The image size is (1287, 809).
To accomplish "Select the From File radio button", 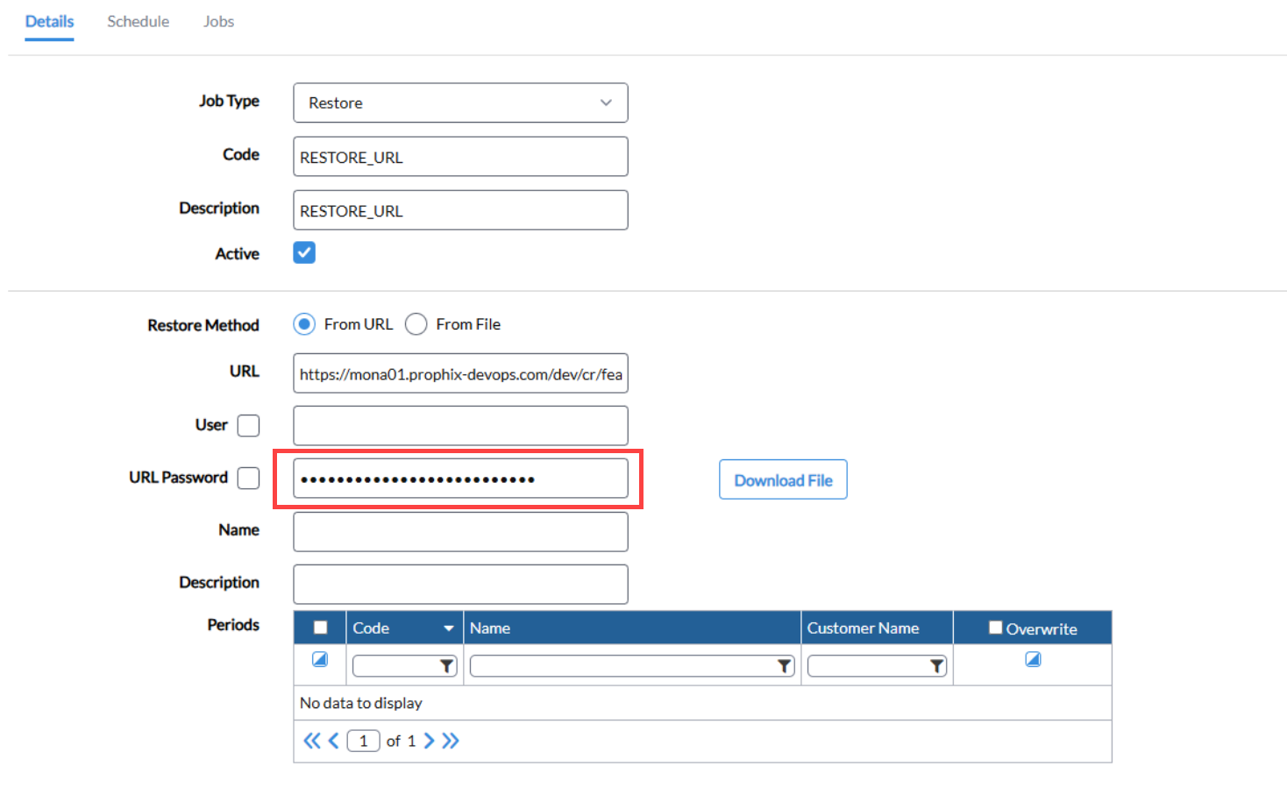I will pos(416,324).
